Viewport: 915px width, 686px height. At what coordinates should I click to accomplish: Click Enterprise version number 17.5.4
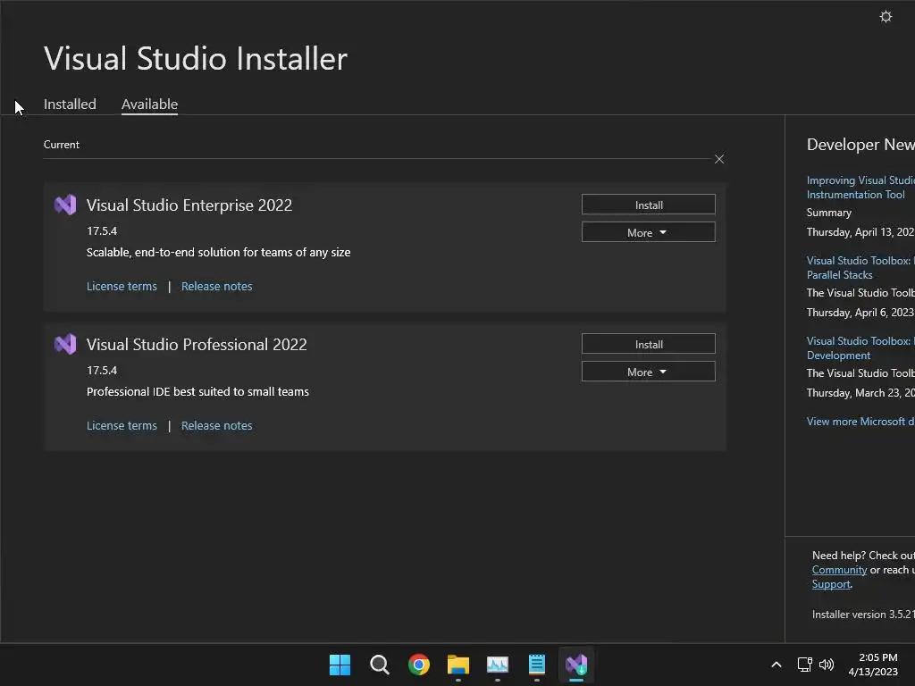[x=102, y=230]
